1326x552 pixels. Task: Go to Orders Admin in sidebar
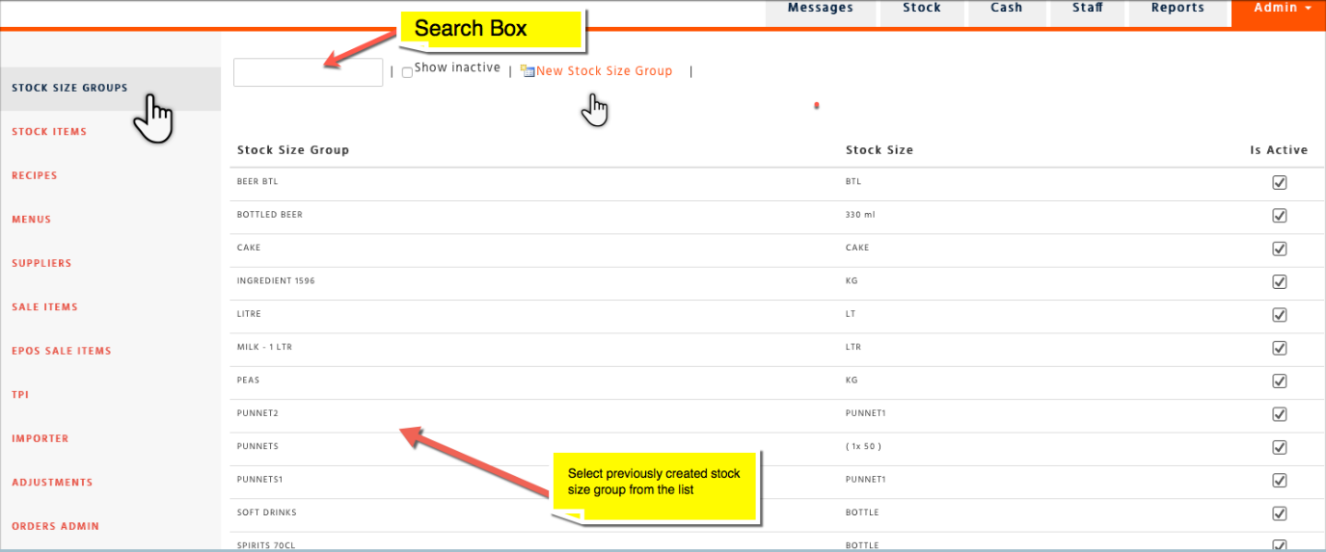(x=56, y=526)
